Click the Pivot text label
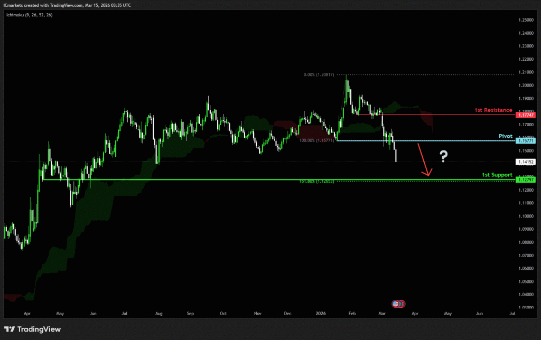The width and height of the screenshot is (541, 340). pos(506,136)
